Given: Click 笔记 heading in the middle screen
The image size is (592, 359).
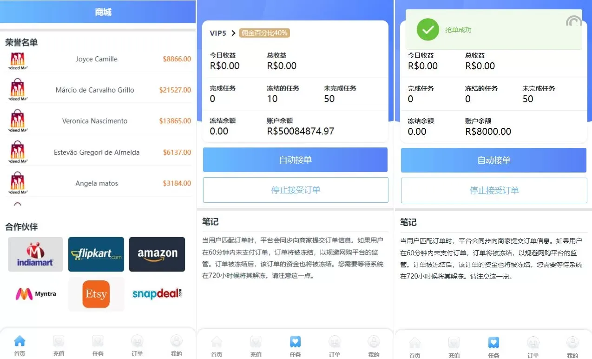Looking at the screenshot, I should point(210,222).
